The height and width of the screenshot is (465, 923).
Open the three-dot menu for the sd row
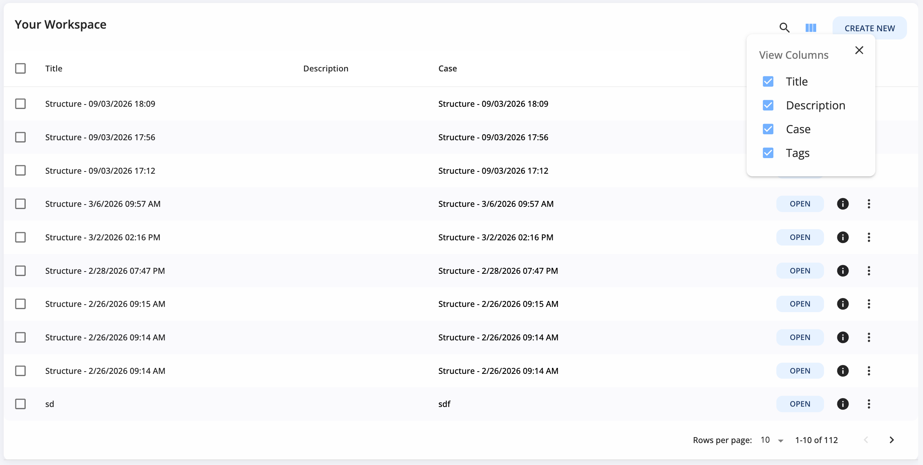(869, 404)
